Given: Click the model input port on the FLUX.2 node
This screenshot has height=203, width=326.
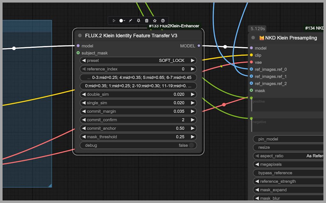Looking at the screenshot, I should (78, 45).
